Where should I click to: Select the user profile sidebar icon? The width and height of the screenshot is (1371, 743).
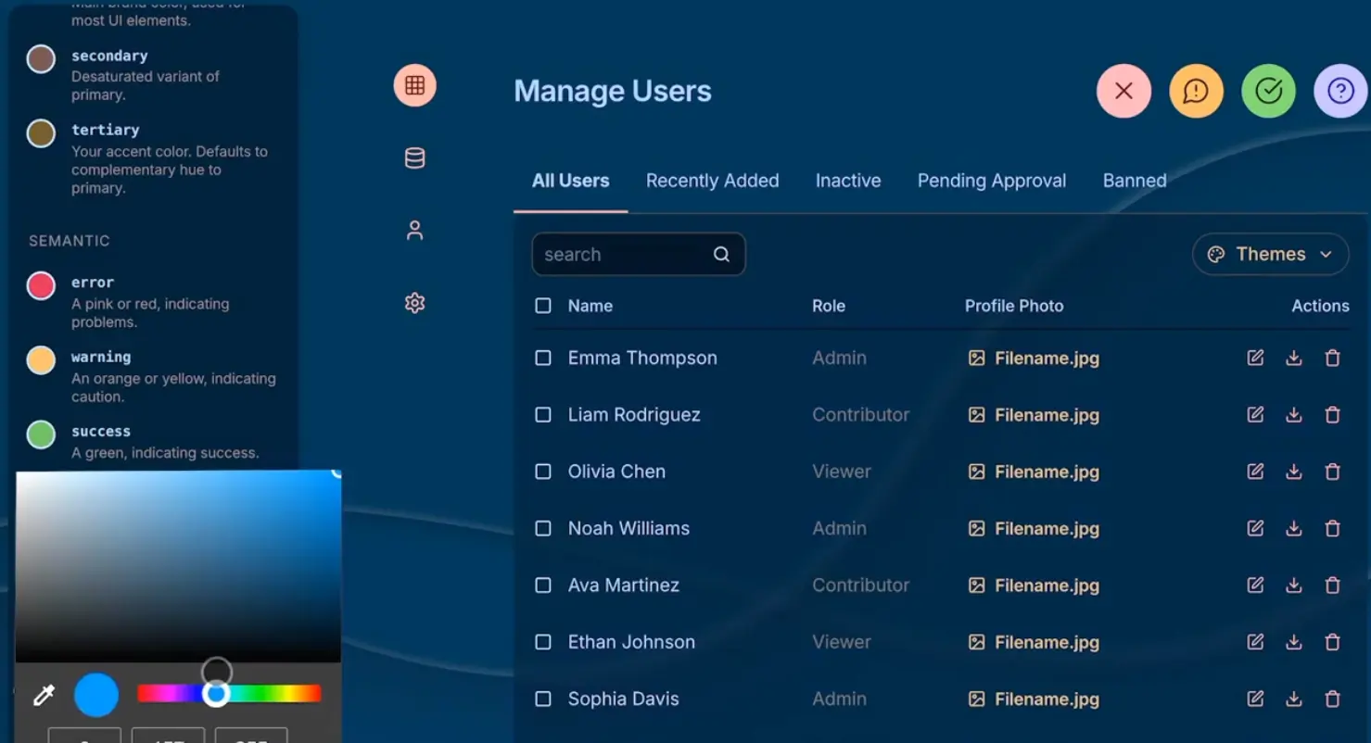414,231
